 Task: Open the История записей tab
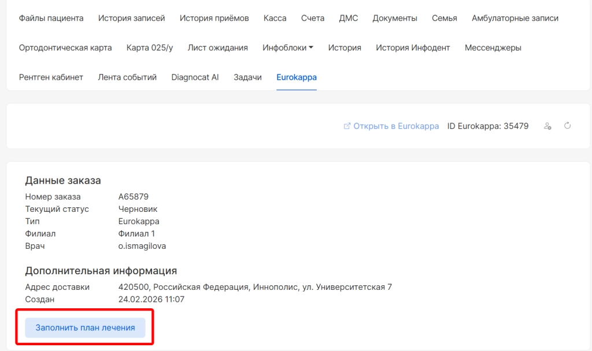(131, 18)
